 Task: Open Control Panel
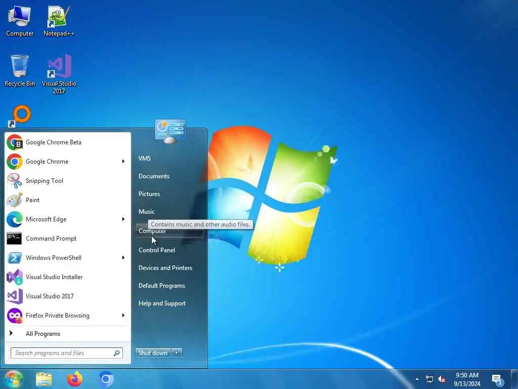pyautogui.click(x=169, y=250)
